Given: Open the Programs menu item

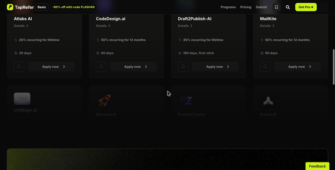Looking at the screenshot, I should point(228,7).
